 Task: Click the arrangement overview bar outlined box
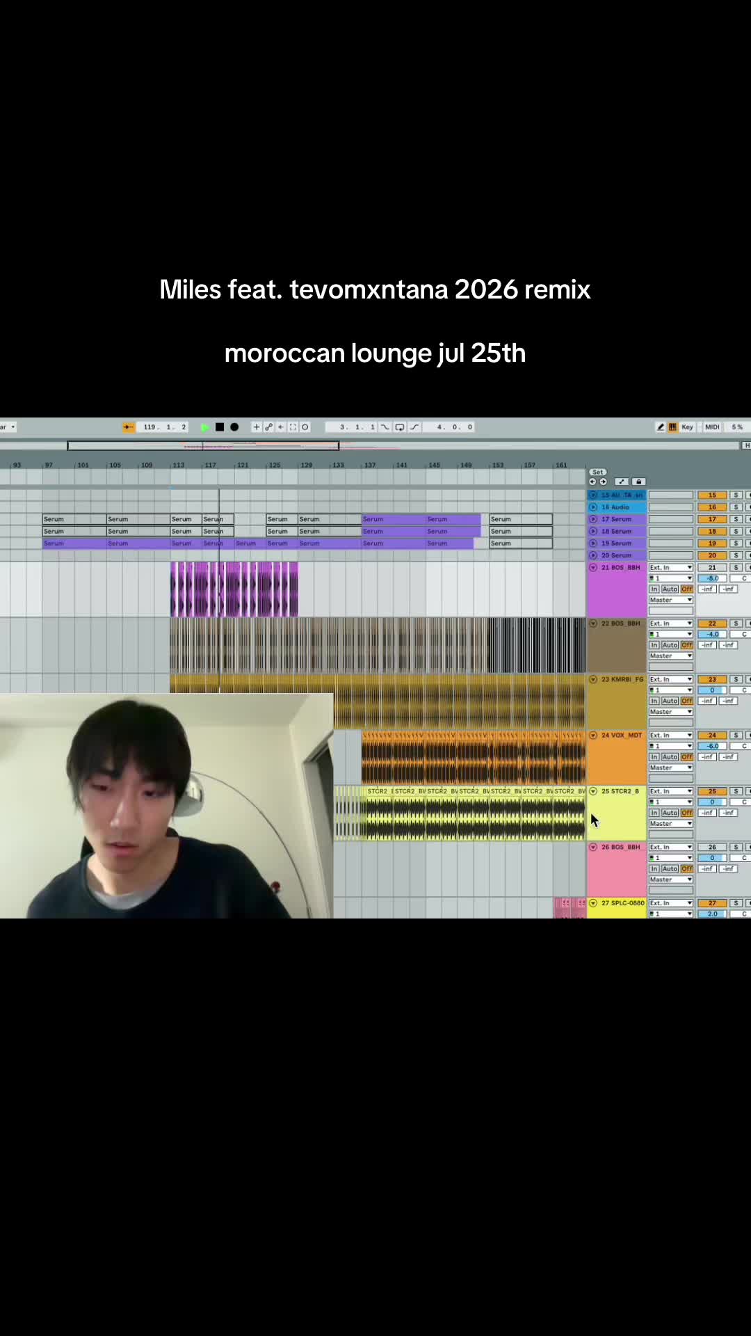coord(203,445)
